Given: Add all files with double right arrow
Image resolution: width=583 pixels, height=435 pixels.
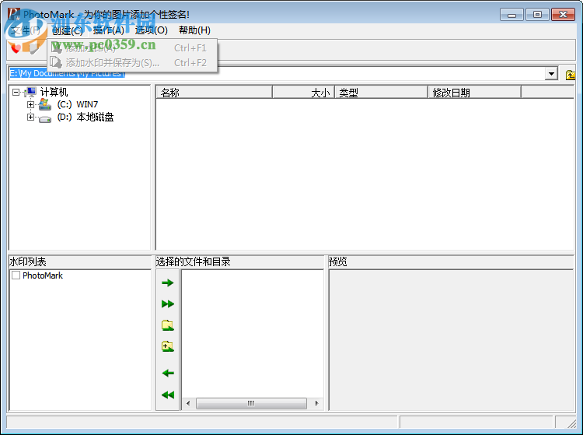Looking at the screenshot, I should [168, 304].
